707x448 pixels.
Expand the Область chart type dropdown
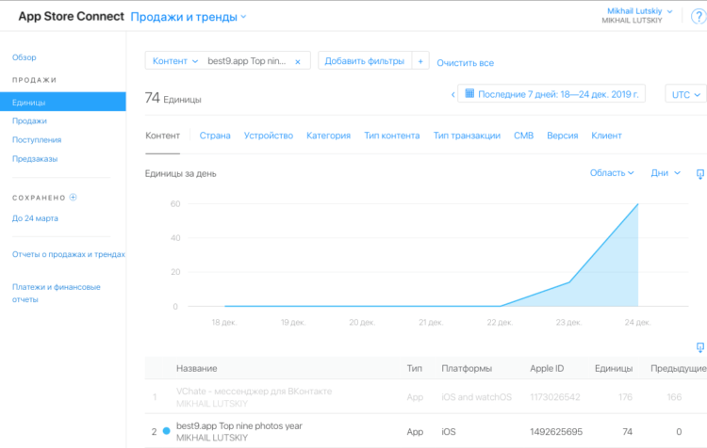tap(612, 173)
